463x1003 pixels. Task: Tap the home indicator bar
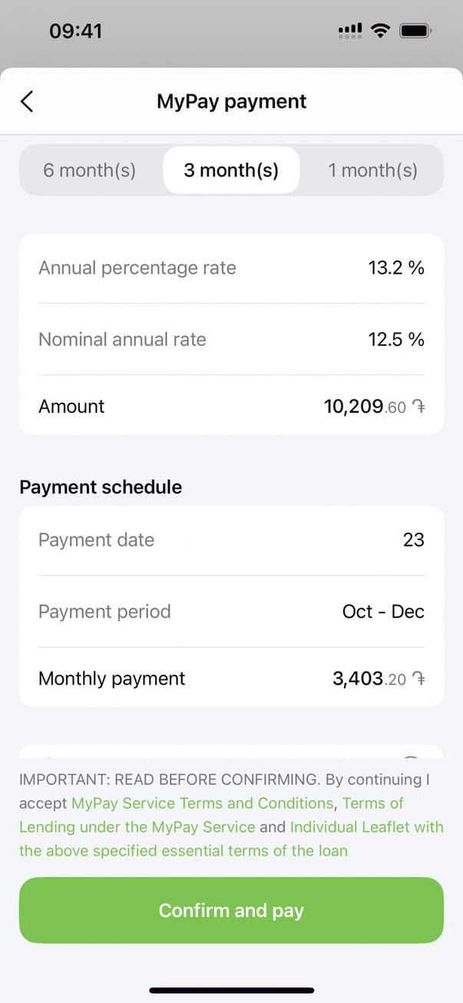[x=231, y=990]
